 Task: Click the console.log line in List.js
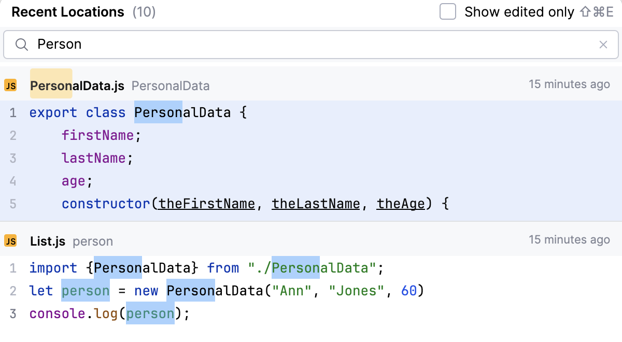pyautogui.click(x=109, y=313)
